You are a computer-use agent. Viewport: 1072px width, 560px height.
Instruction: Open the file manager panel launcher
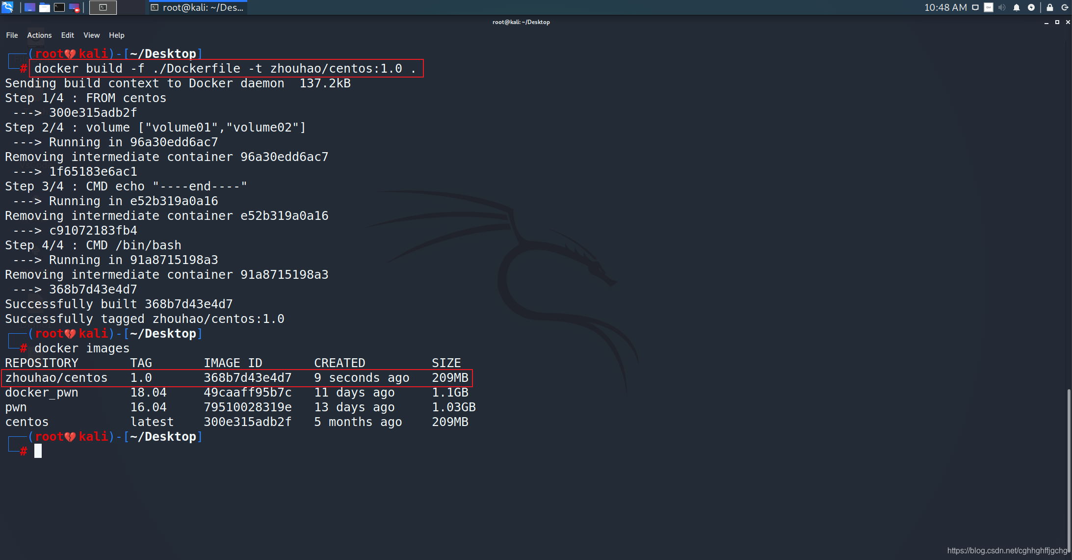[x=45, y=7]
